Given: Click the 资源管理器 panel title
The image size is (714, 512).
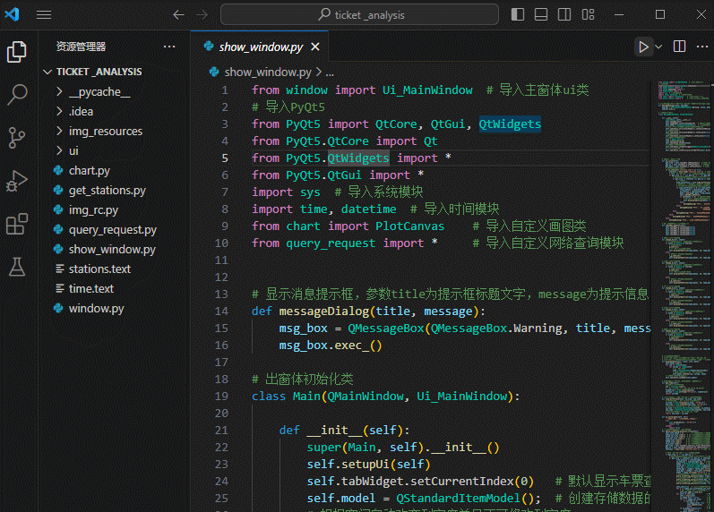Looking at the screenshot, I should coord(81,47).
